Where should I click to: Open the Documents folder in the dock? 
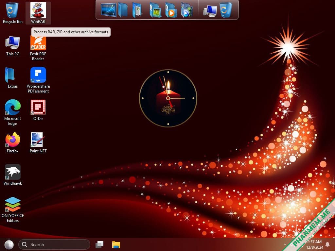(x=137, y=10)
